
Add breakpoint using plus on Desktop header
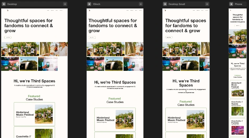65,4
